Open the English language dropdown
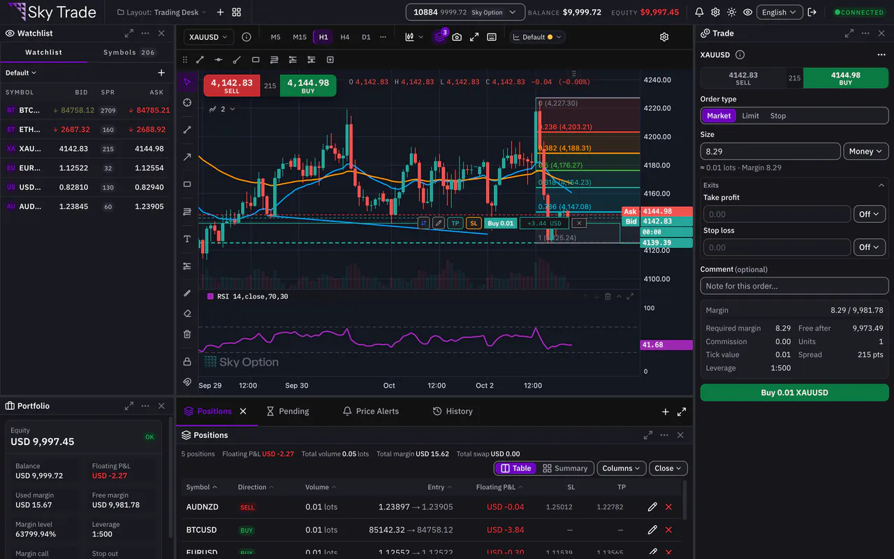Image resolution: width=894 pixels, height=559 pixels. pyautogui.click(x=779, y=12)
